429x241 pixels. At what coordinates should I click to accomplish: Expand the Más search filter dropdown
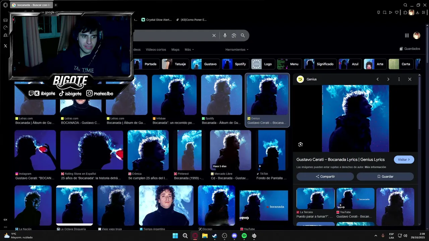(189, 50)
